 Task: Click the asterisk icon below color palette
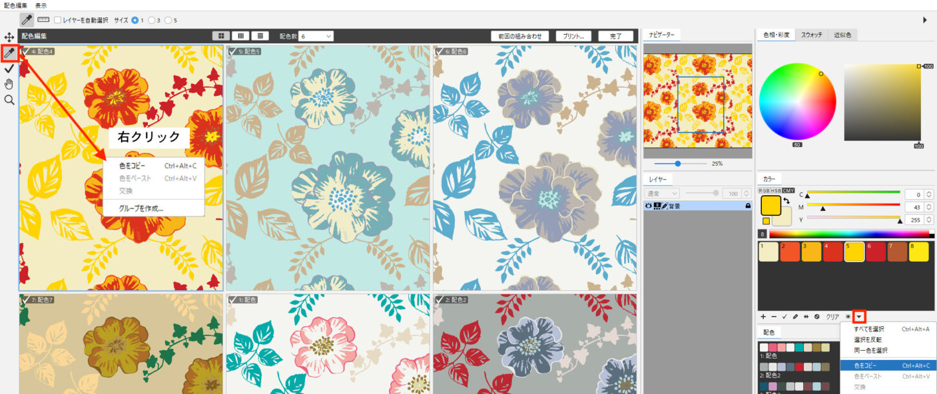848,317
